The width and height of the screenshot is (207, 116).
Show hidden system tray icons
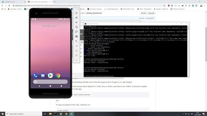pos(183,114)
